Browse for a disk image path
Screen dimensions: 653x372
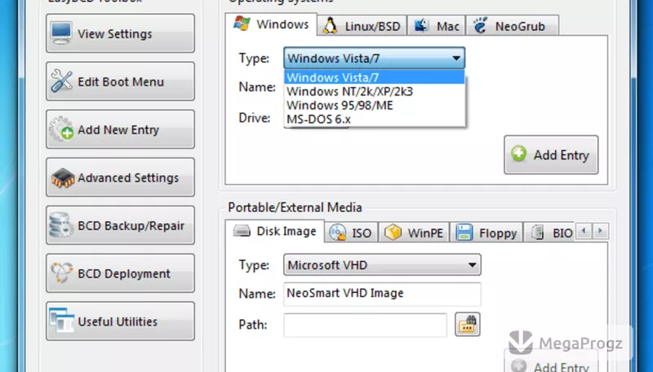pyautogui.click(x=467, y=324)
